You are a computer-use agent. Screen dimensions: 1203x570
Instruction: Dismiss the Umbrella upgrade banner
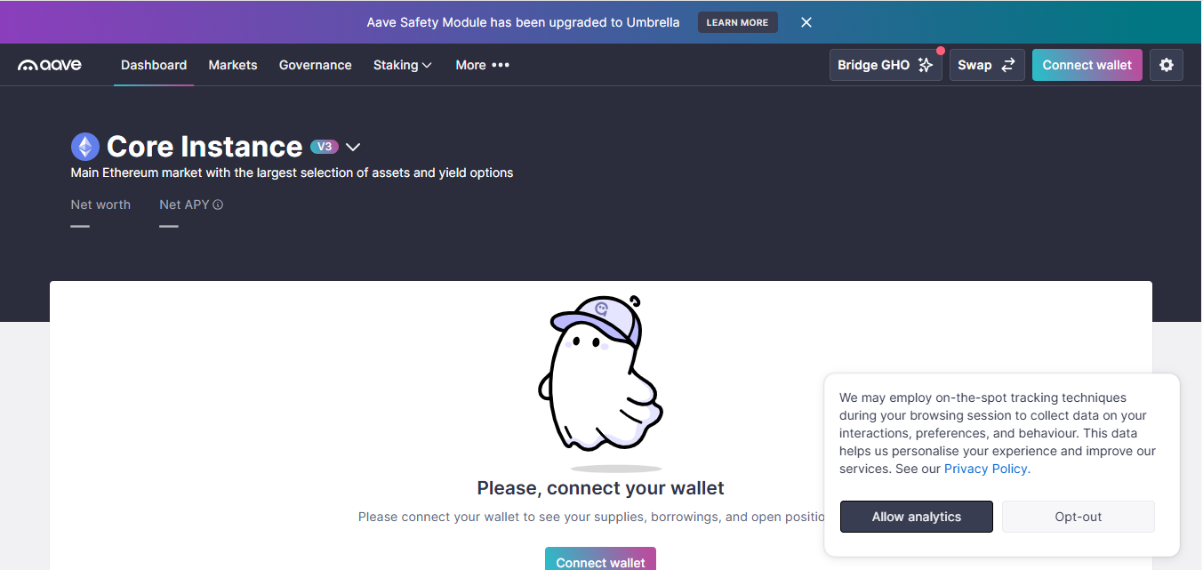point(806,22)
